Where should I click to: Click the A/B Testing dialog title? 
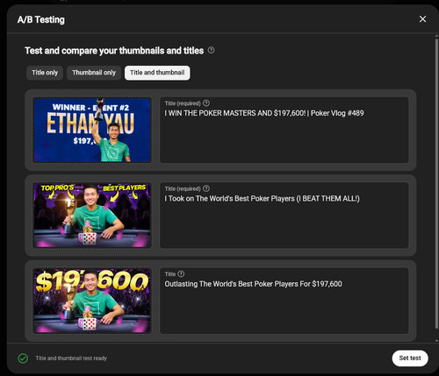pyautogui.click(x=41, y=20)
